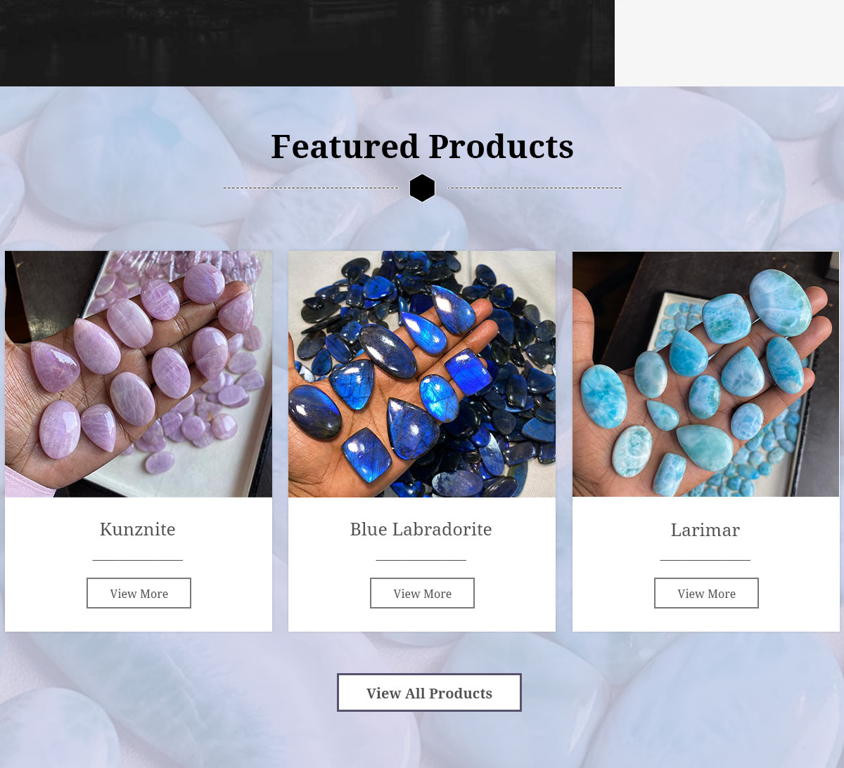844x768 pixels.
Task: Click the divider line under the Larimar title
Action: click(x=705, y=560)
